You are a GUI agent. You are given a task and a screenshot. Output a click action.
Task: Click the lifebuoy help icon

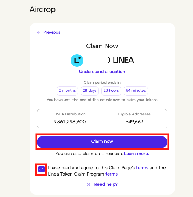(x=89, y=185)
